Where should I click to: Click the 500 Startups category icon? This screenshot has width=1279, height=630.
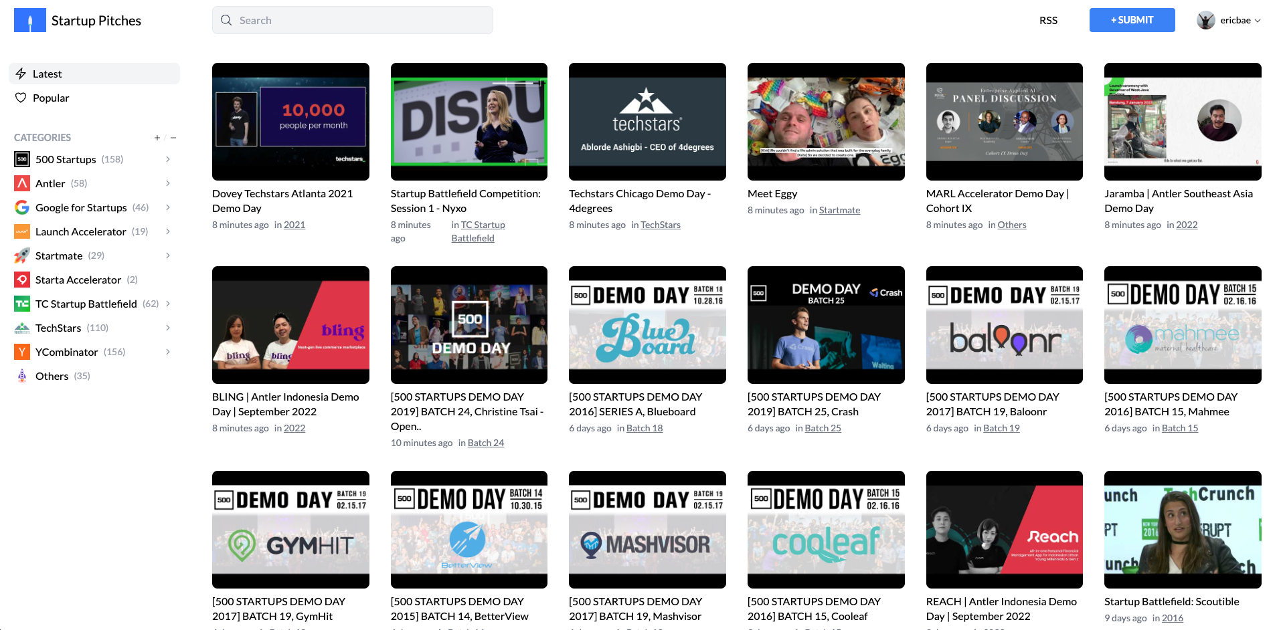(22, 159)
